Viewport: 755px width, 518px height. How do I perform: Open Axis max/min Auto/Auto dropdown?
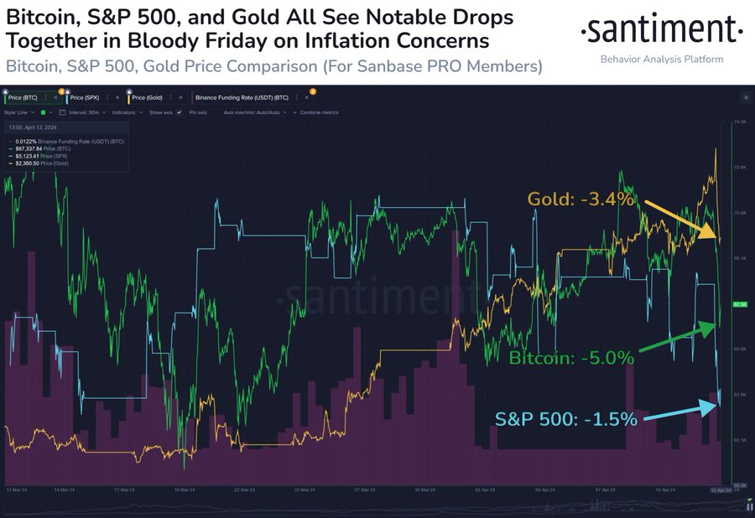[x=255, y=112]
